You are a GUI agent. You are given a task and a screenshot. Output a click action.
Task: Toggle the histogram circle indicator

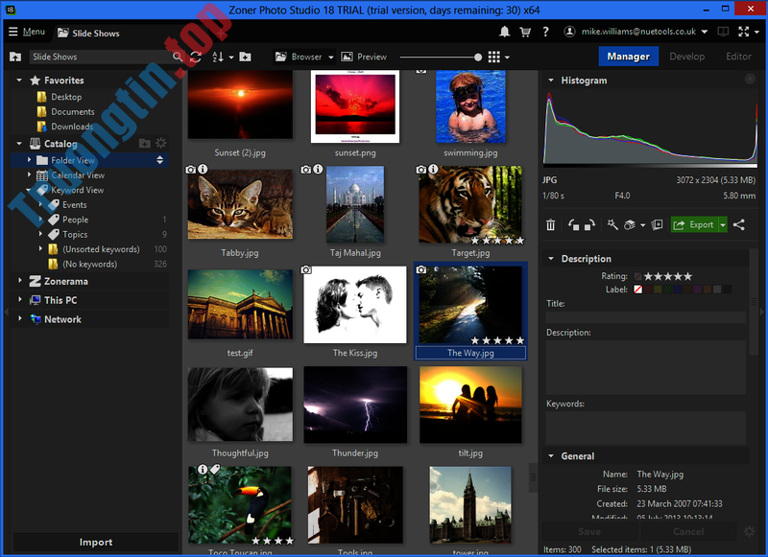(750, 80)
